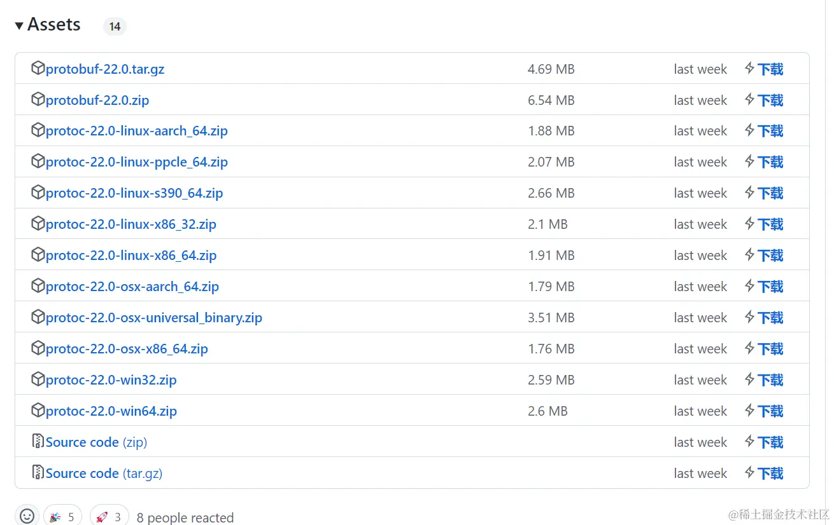Open the protoc-22.0-osx-x86_64.zip link
Screen dimensions: 834x525
(127, 349)
